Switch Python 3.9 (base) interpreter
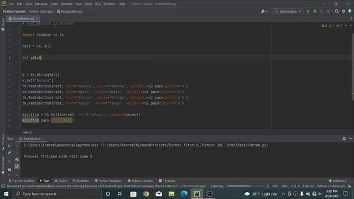Viewport: 354px width, 199px height. 331,186
